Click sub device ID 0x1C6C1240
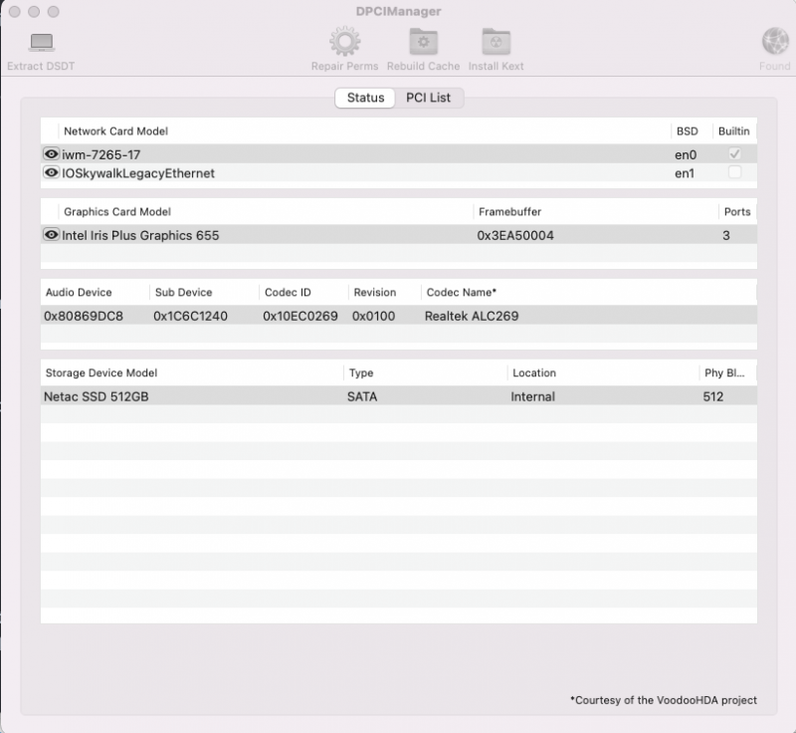796x733 pixels. [190, 316]
